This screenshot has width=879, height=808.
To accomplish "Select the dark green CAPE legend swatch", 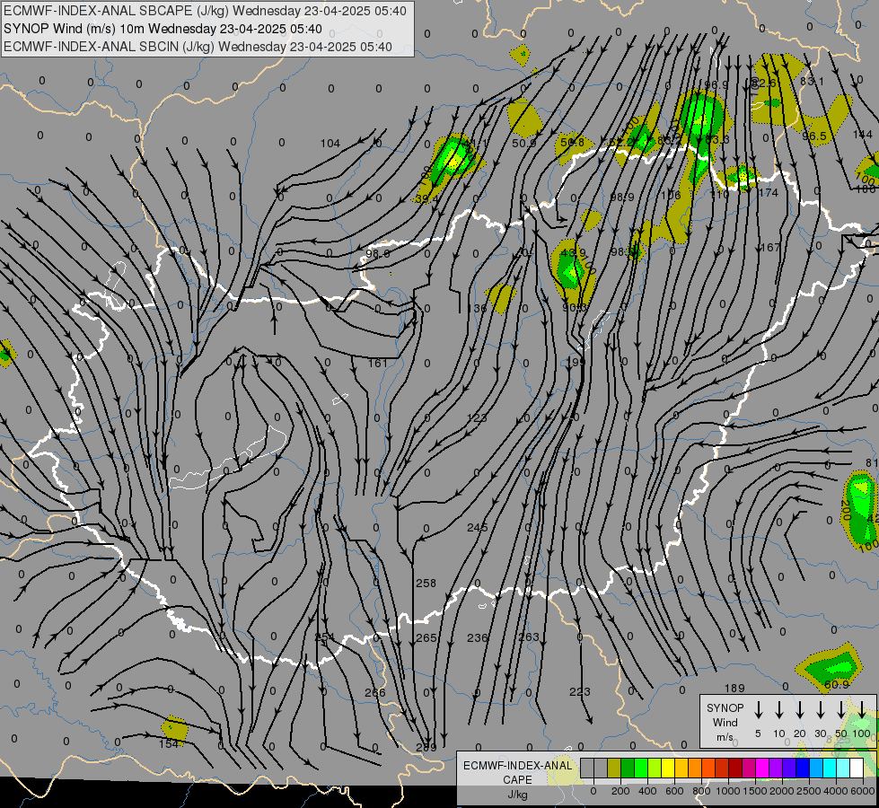I will (x=628, y=768).
